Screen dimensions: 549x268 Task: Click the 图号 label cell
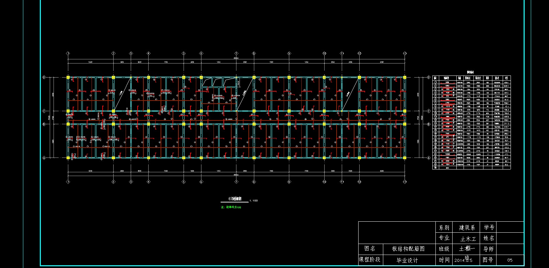pyautogui.click(x=488, y=260)
